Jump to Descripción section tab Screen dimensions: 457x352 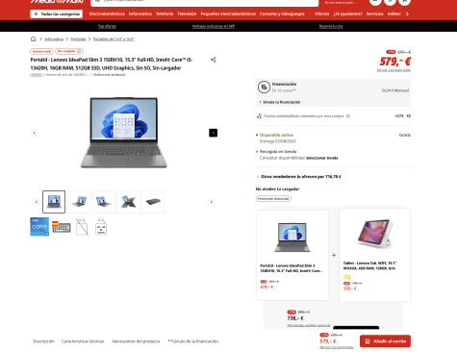44,341
